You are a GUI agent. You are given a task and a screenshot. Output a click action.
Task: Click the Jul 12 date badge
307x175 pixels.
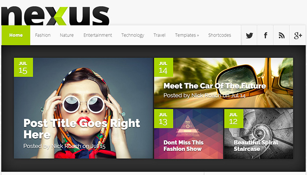234,119
